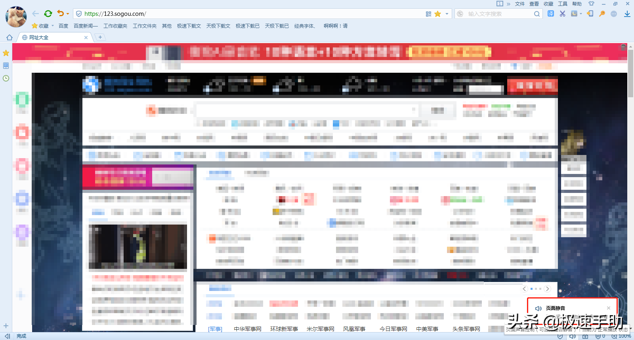Click the QR code icon in address bar

[428, 14]
